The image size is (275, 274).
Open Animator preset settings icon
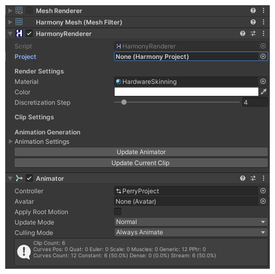(253, 178)
